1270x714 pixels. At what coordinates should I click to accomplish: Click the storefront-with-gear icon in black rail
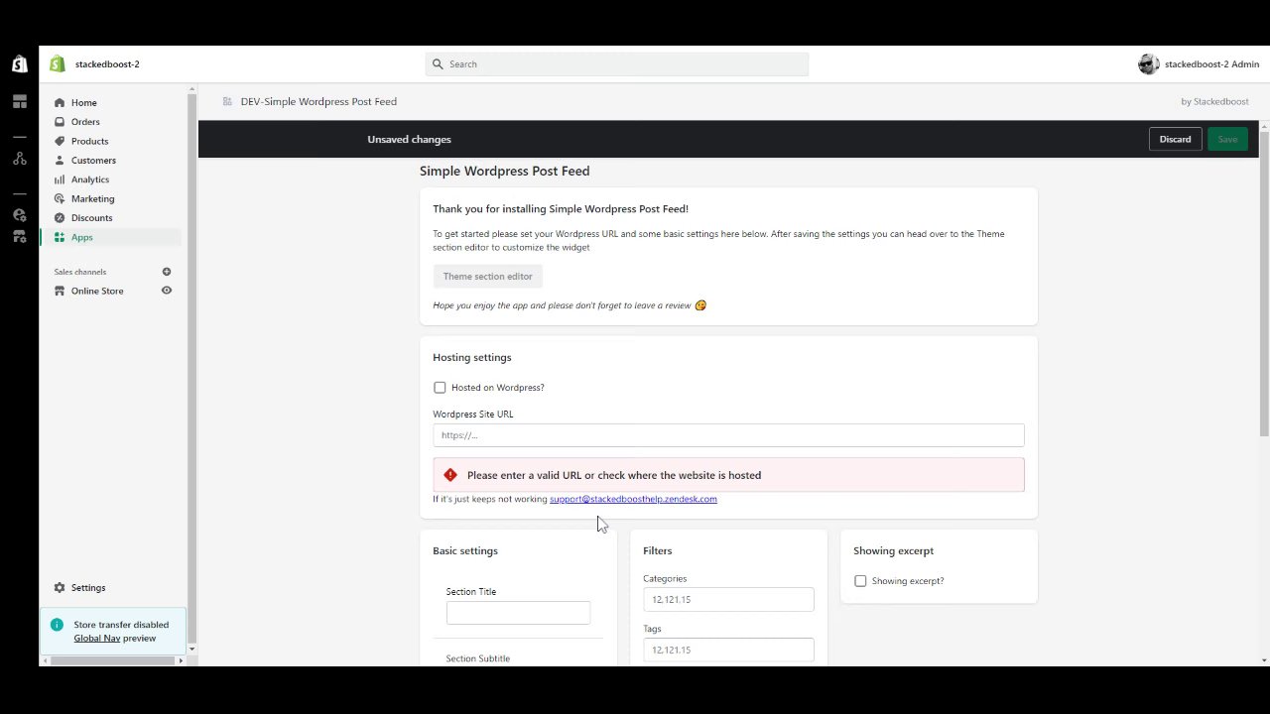point(19,236)
